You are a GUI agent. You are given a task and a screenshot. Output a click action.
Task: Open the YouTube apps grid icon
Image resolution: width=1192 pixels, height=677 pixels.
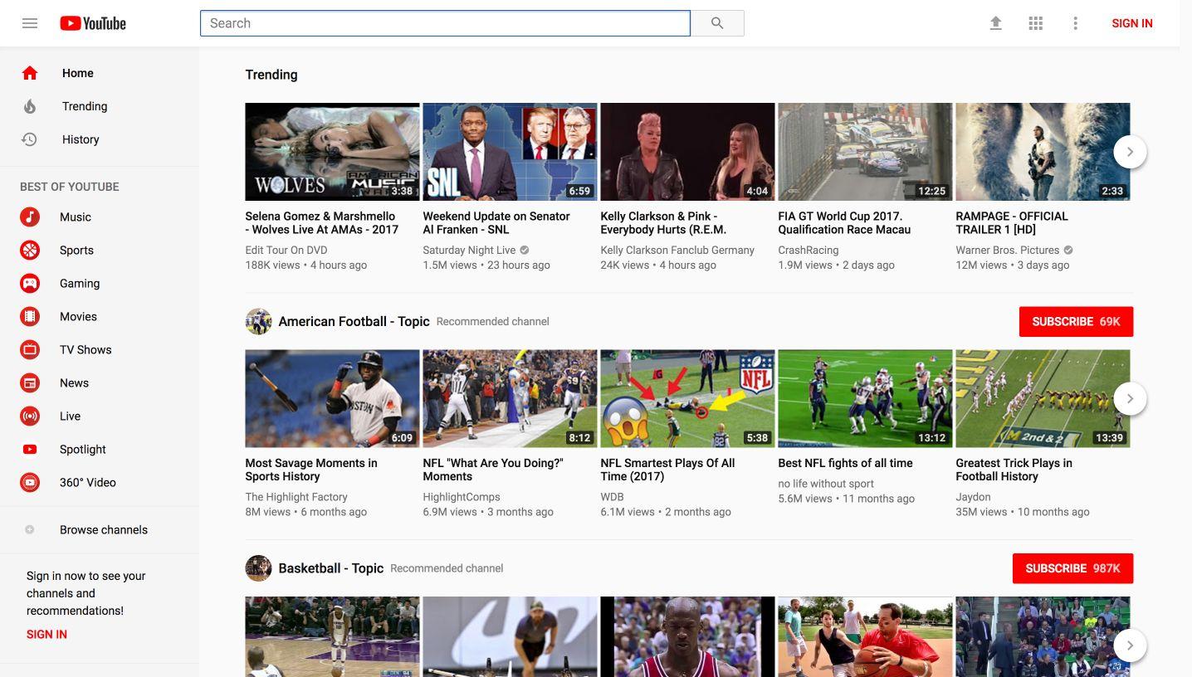coord(1035,23)
